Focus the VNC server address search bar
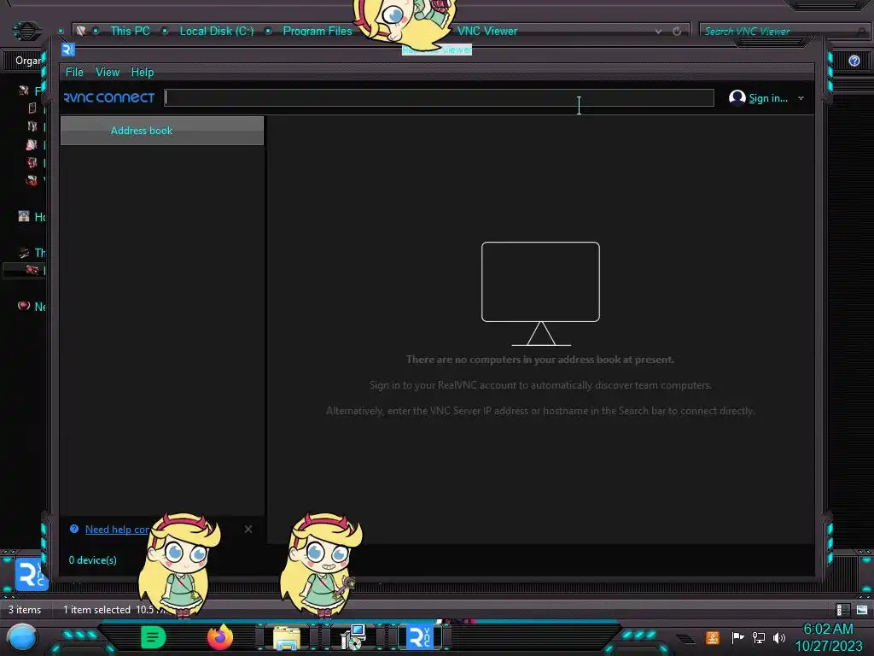Viewport: 874px width, 656px height. click(440, 97)
